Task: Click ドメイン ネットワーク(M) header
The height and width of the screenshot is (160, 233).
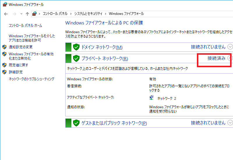Action: [x=102, y=47]
